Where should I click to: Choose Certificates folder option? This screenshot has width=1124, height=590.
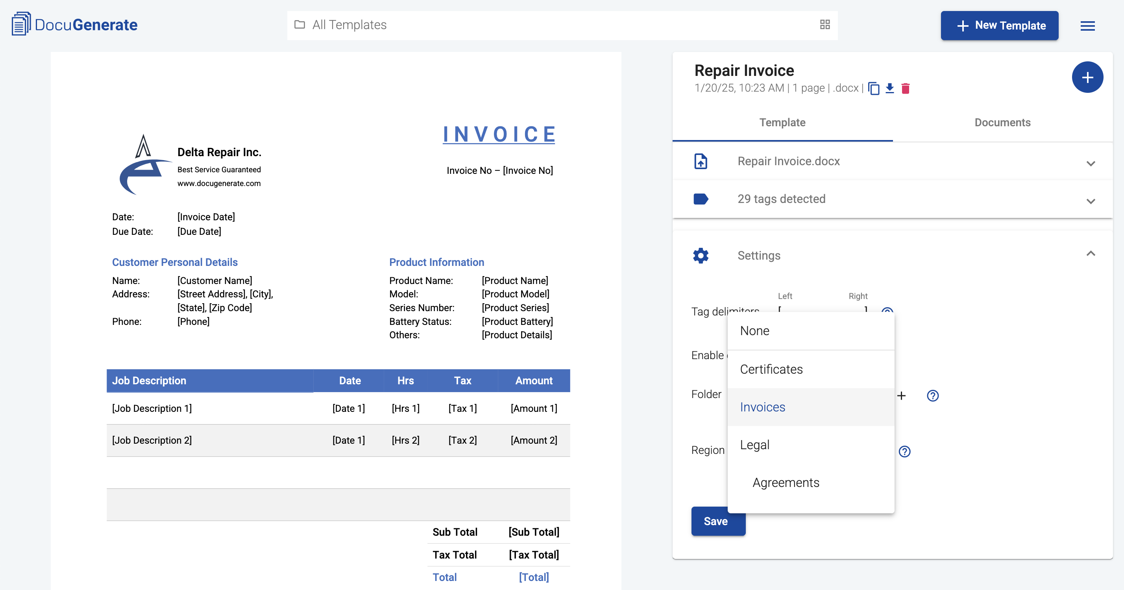pos(810,369)
